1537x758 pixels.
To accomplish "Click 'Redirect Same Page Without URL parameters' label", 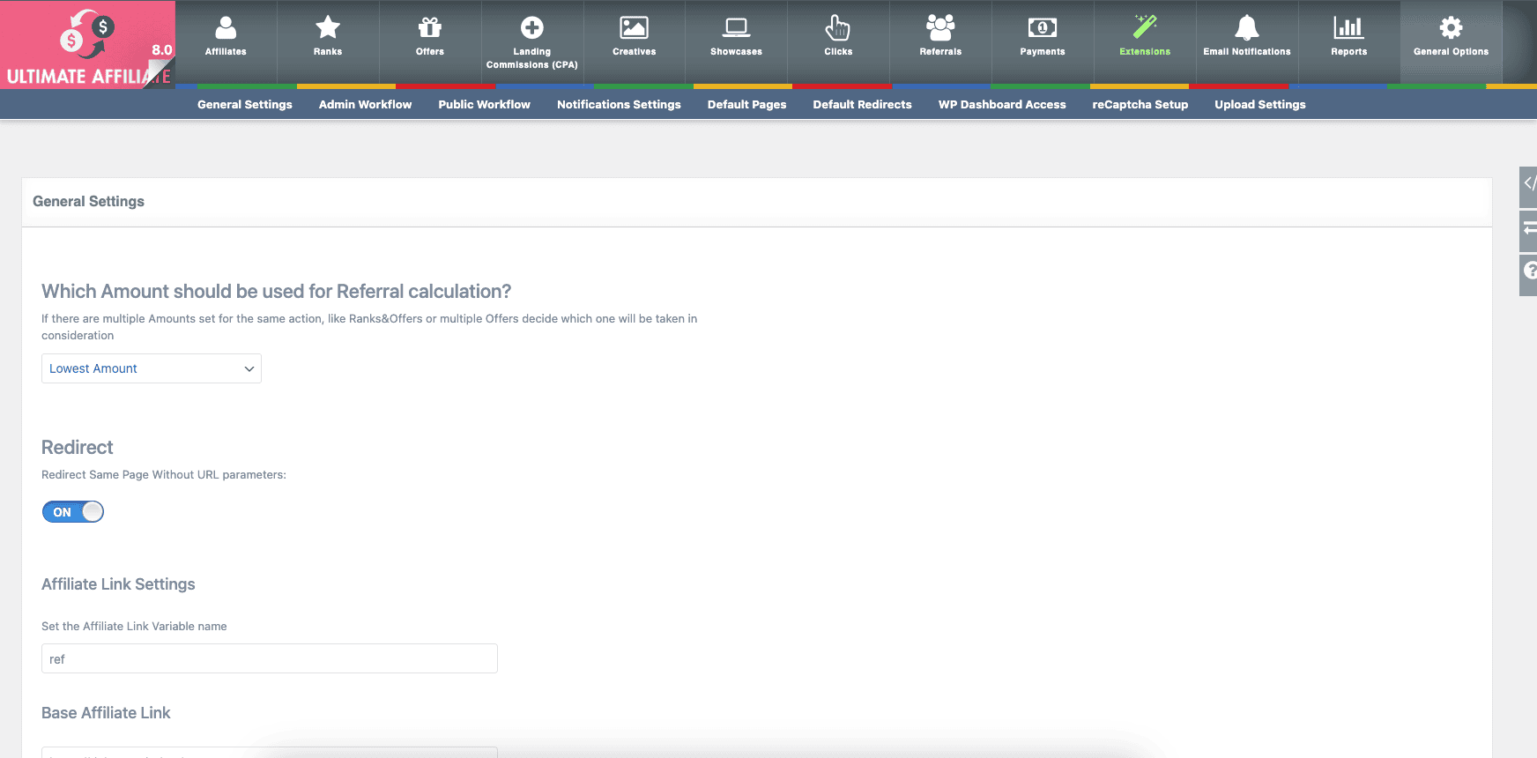I will [x=164, y=474].
